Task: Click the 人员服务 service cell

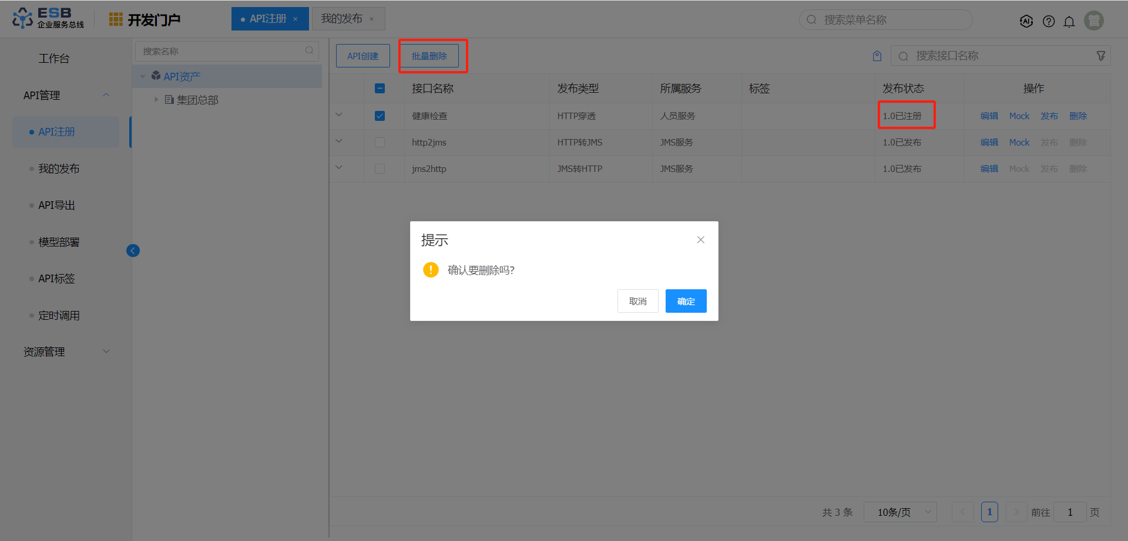Action: pos(677,116)
